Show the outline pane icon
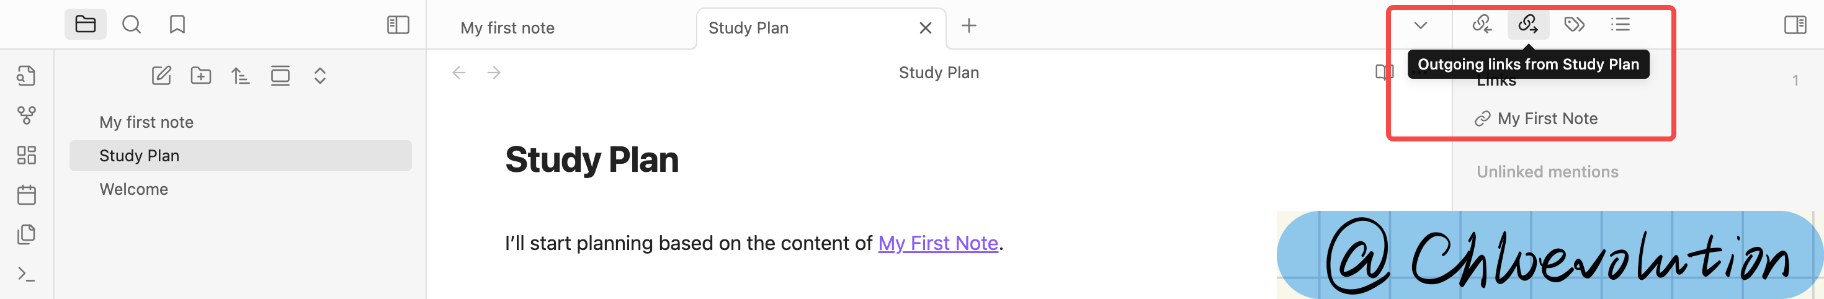This screenshot has height=299, width=1824. coord(1620,25)
